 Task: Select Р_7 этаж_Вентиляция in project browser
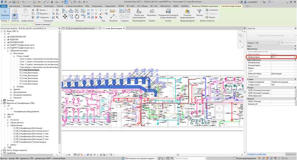point(29,84)
